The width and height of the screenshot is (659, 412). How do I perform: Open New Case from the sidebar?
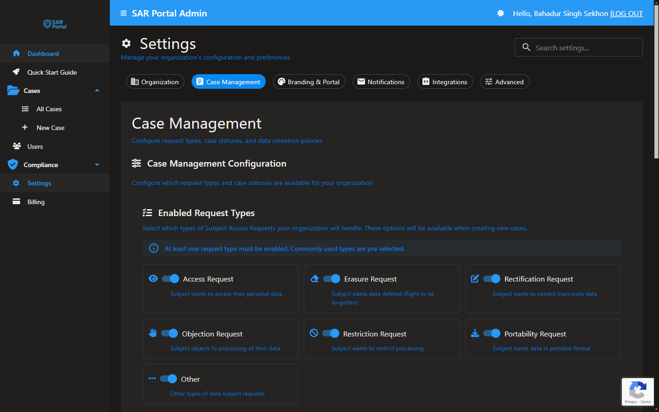[x=50, y=127]
